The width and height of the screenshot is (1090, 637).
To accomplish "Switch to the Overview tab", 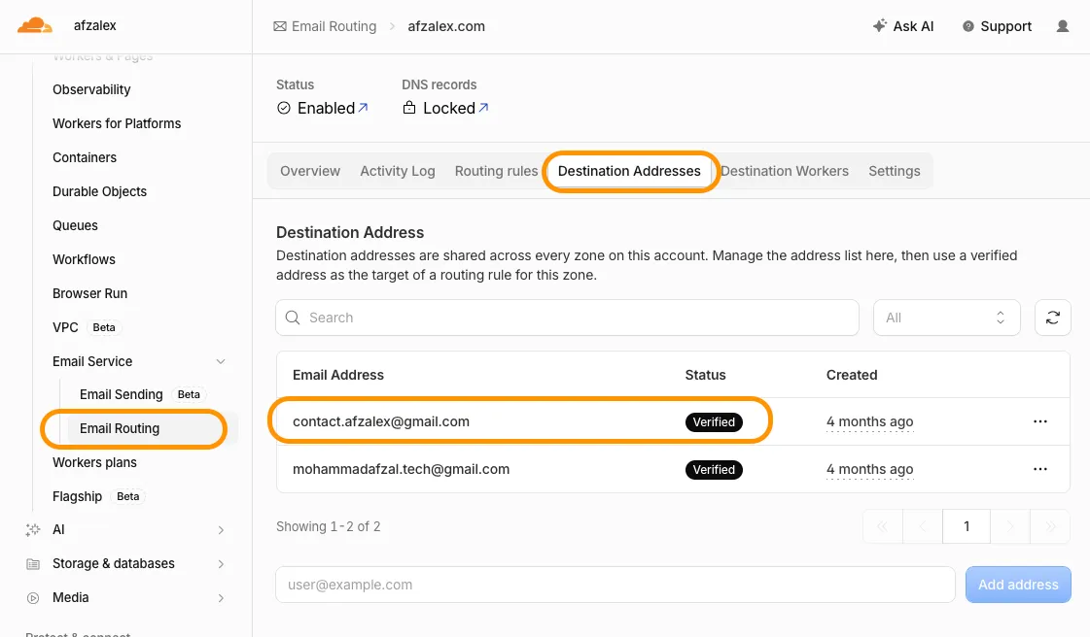I will 310,171.
